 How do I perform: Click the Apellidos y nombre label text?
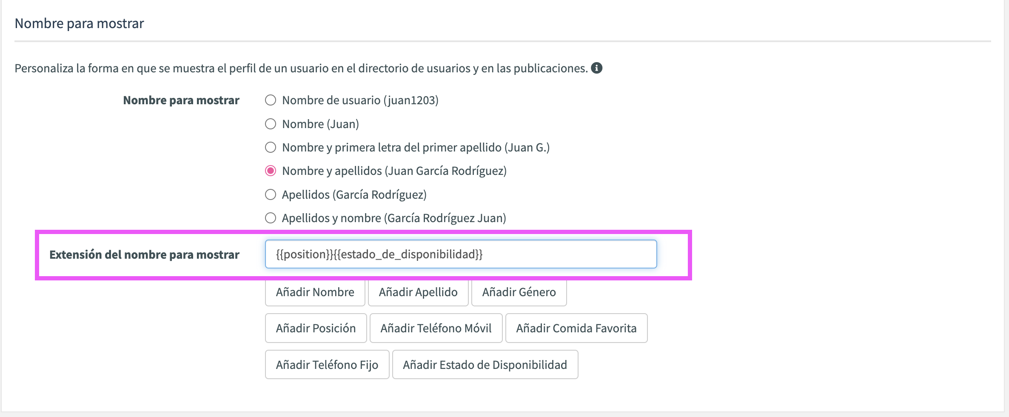[x=394, y=218]
